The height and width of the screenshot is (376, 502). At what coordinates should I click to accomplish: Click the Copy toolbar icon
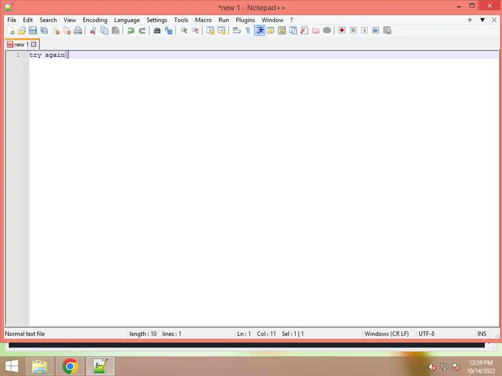(x=104, y=30)
